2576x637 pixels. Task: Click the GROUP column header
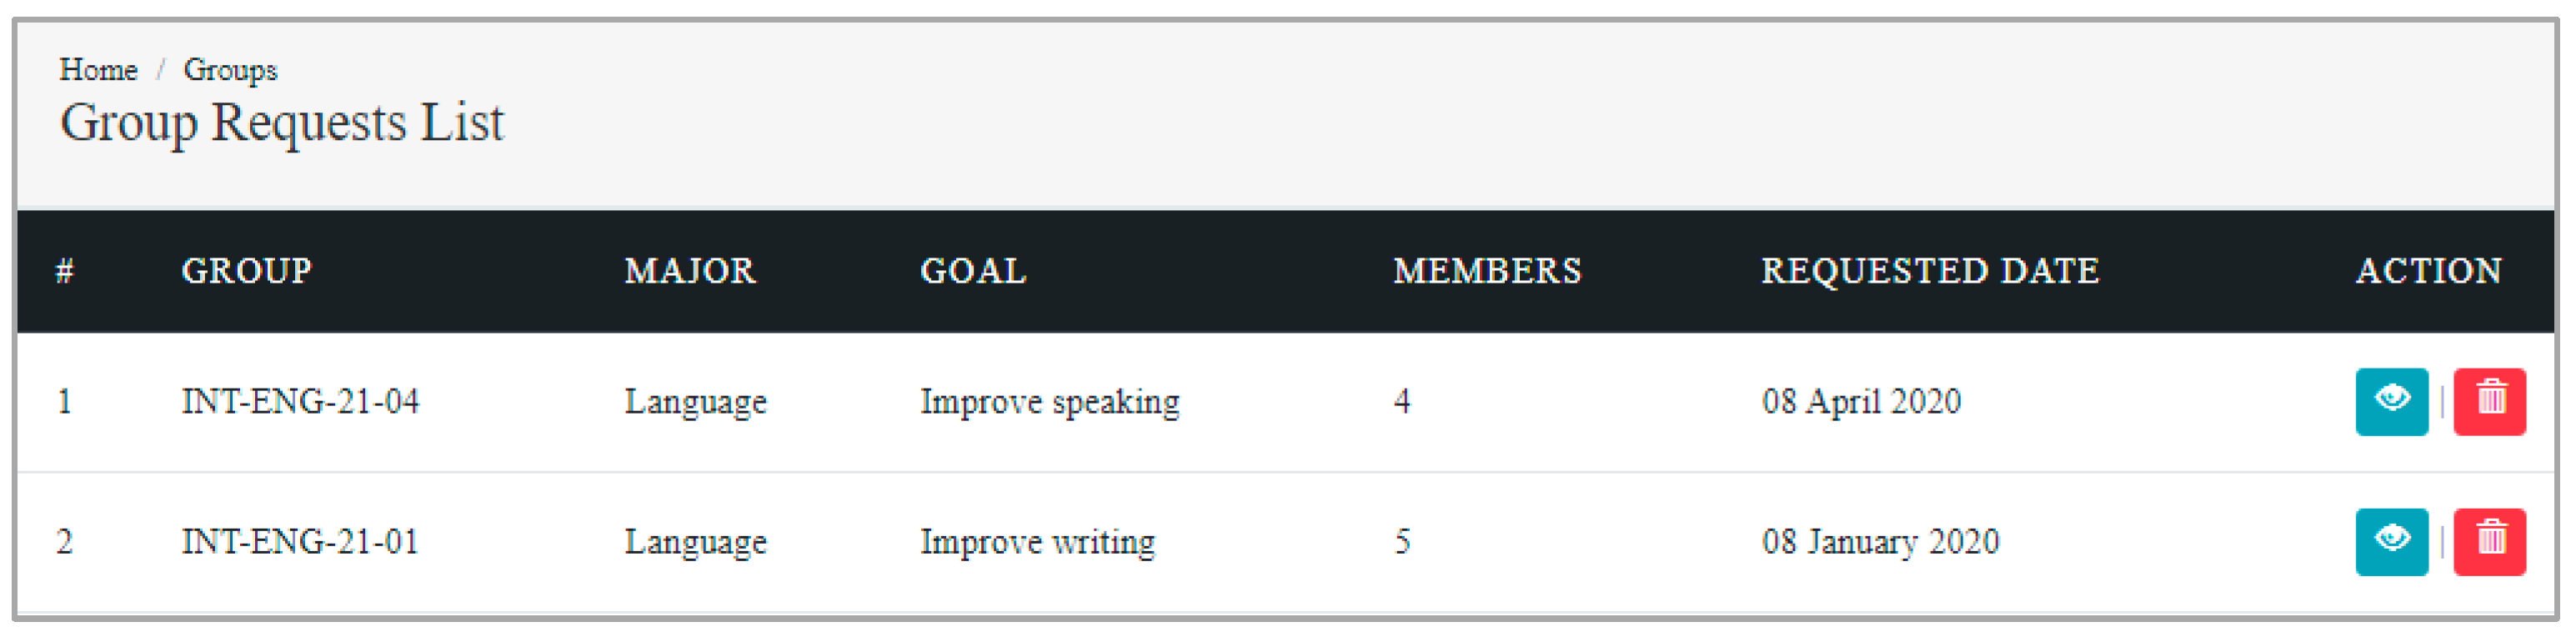(x=246, y=271)
